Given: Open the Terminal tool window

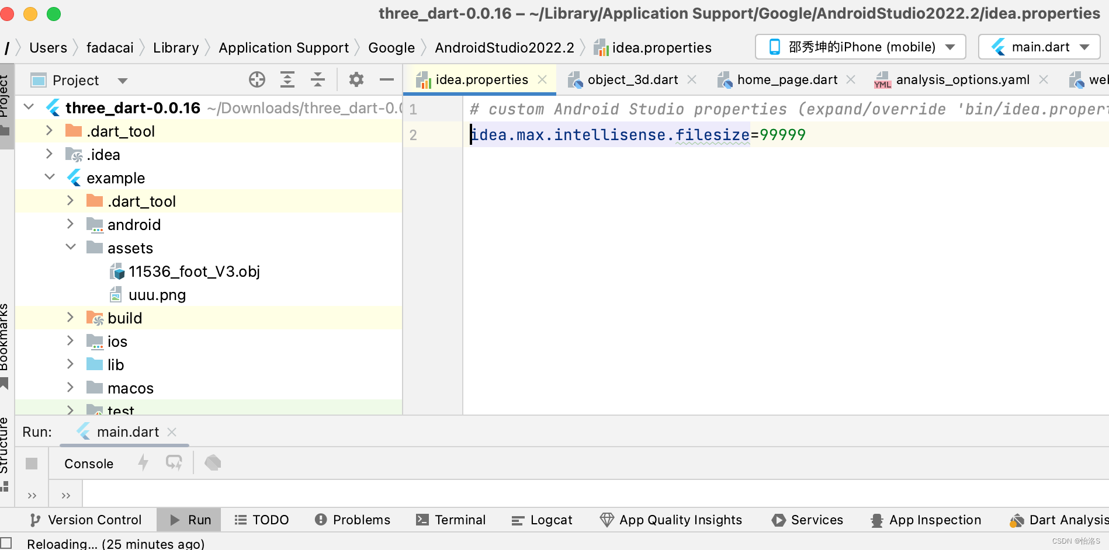Looking at the screenshot, I should 450,520.
